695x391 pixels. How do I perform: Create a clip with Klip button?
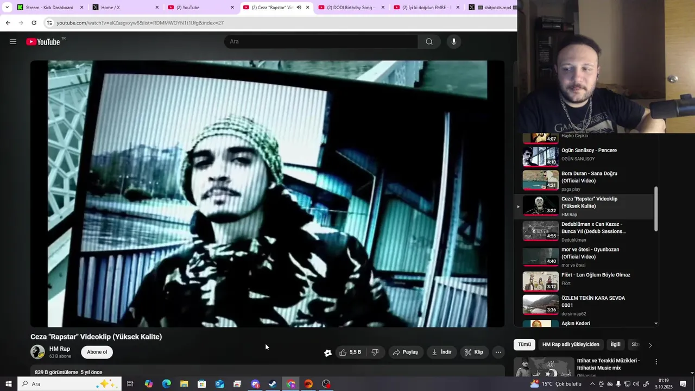[x=473, y=352]
